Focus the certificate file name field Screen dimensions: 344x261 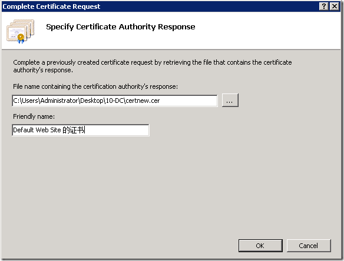pyautogui.click(x=115, y=101)
